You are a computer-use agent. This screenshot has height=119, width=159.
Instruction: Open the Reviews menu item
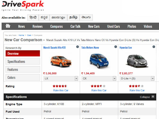[x=37, y=26]
